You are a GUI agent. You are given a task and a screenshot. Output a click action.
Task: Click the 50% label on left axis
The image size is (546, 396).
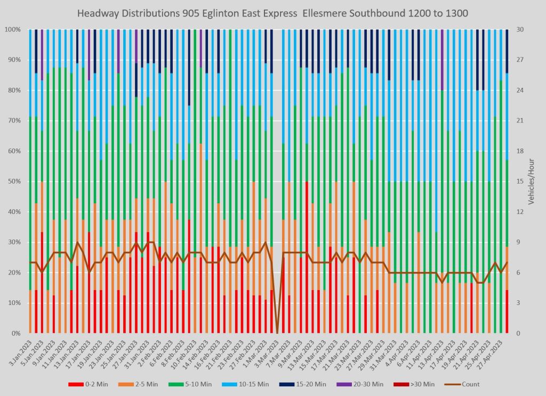(14, 181)
